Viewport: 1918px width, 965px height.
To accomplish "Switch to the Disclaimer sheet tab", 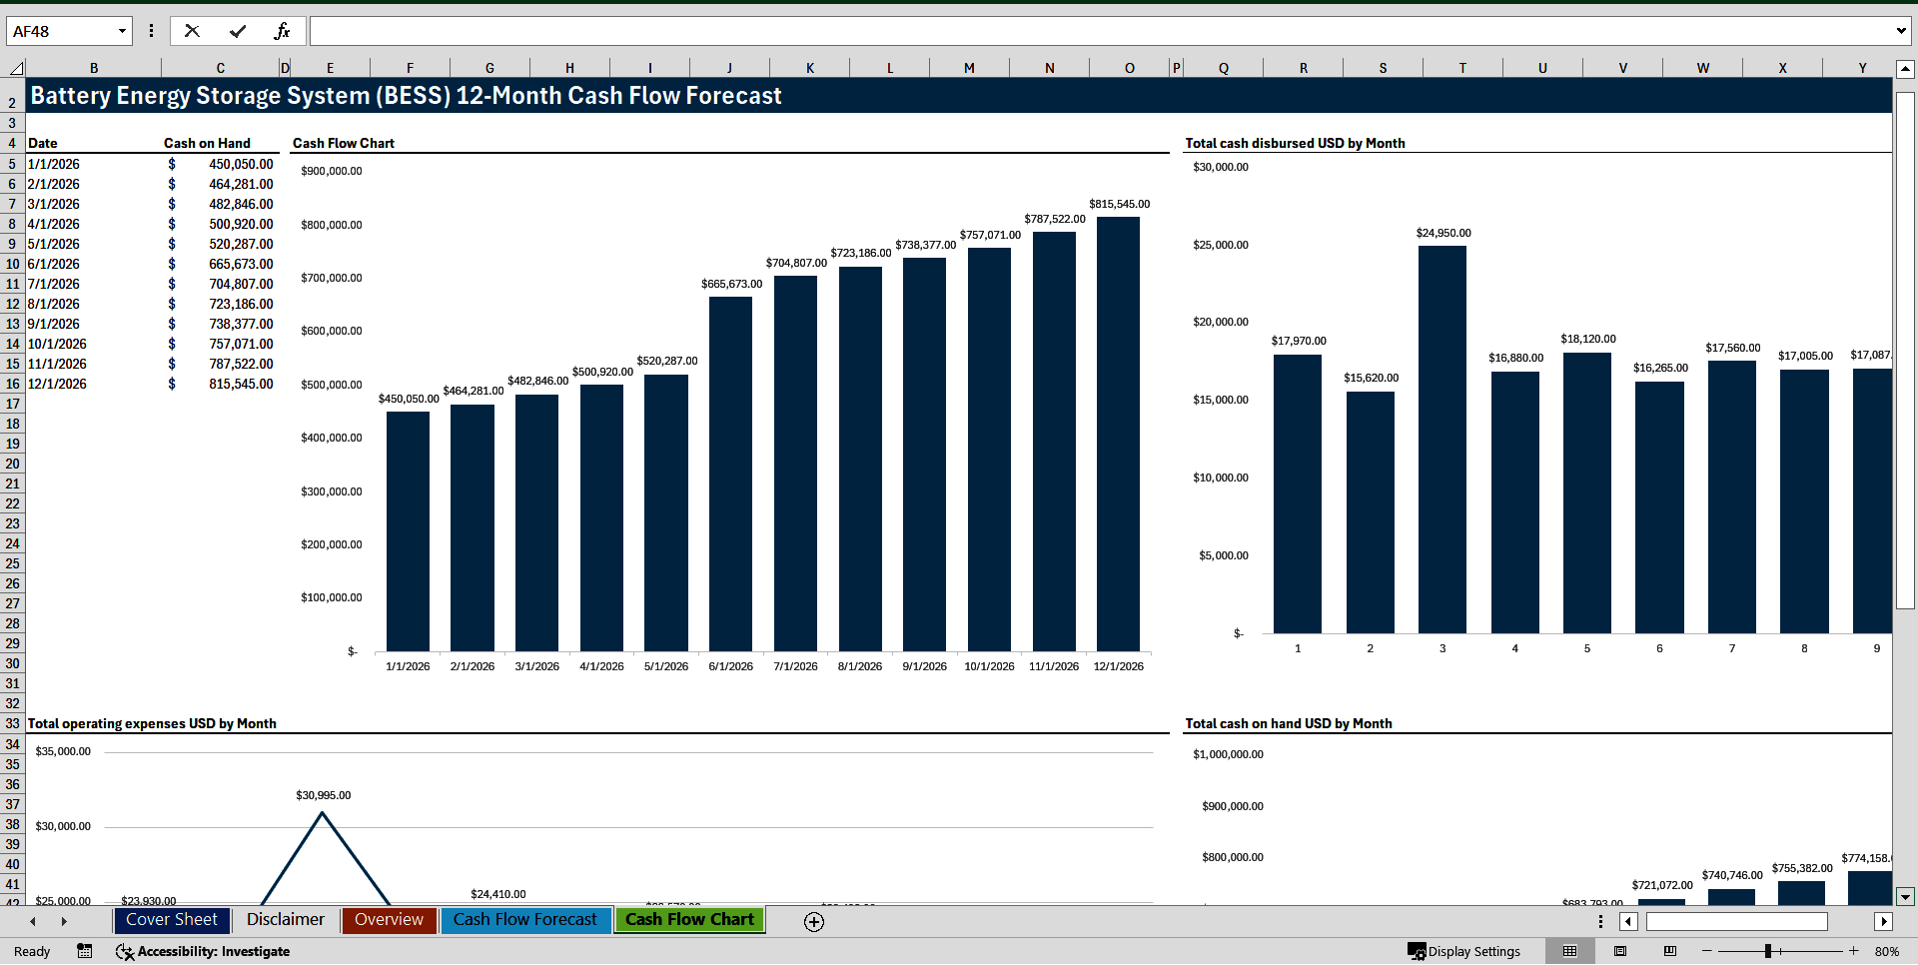I will [x=285, y=920].
